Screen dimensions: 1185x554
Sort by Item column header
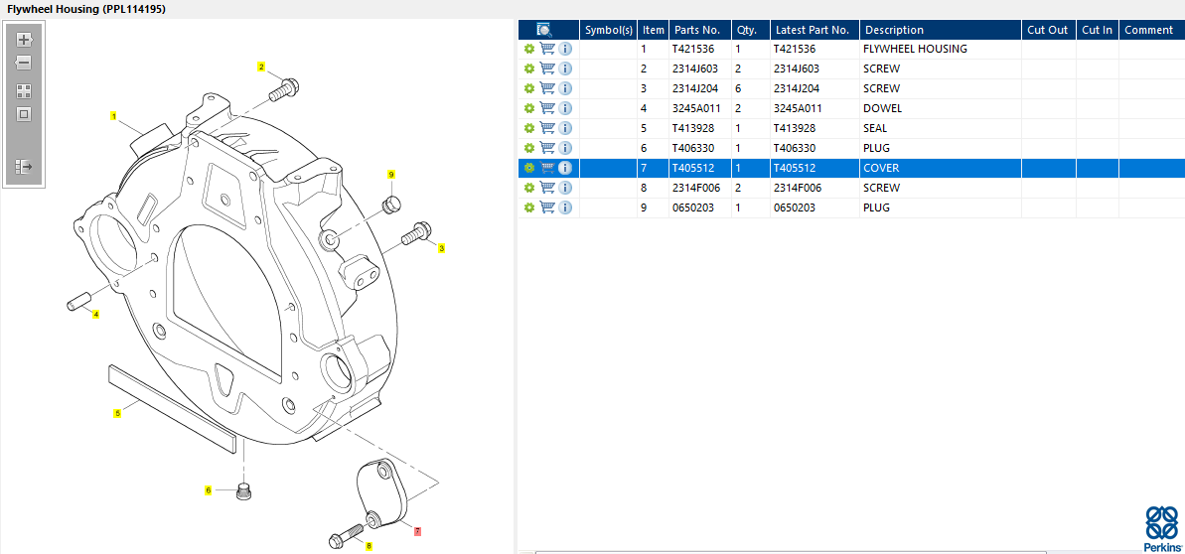653,30
